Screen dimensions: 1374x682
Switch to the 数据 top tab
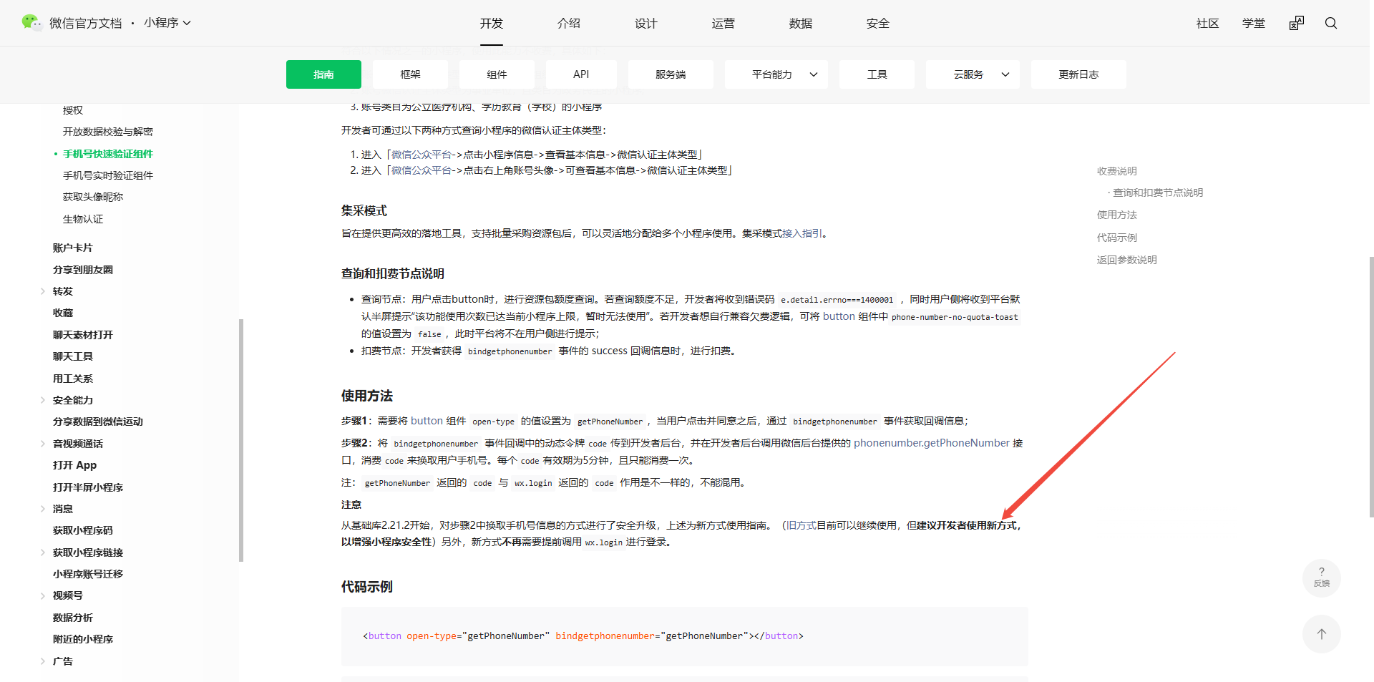(801, 23)
